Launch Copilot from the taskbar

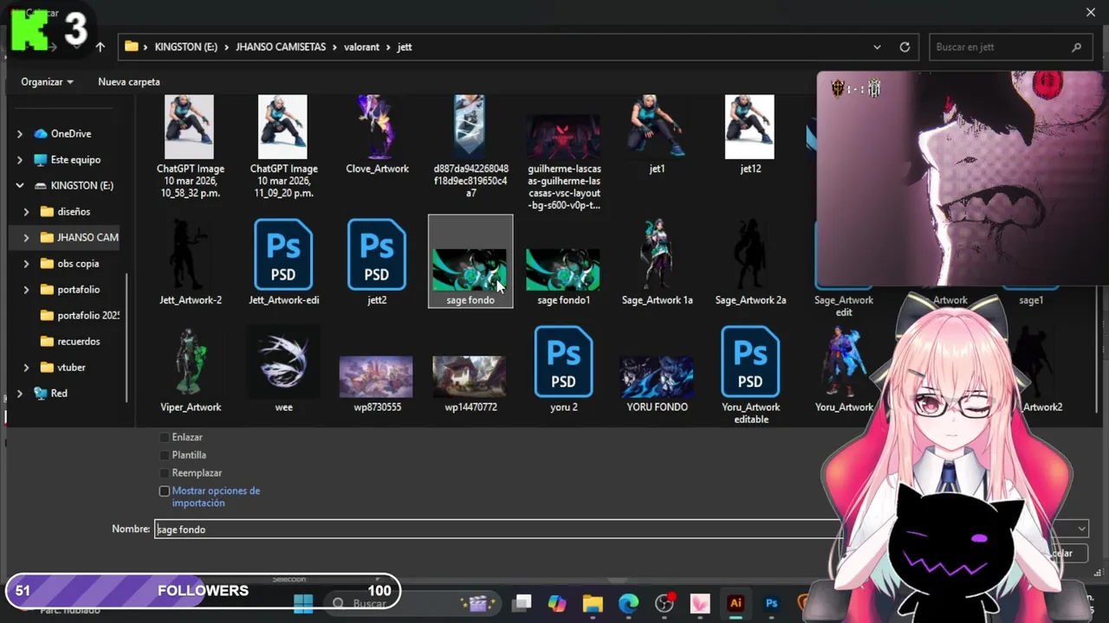556,603
